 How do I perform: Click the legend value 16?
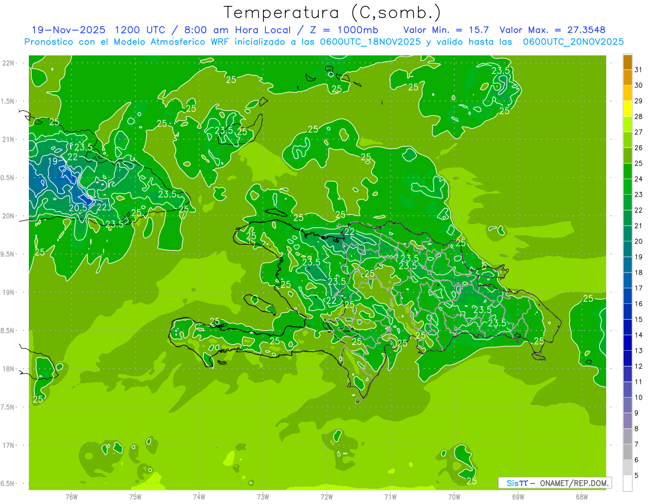tap(639, 303)
